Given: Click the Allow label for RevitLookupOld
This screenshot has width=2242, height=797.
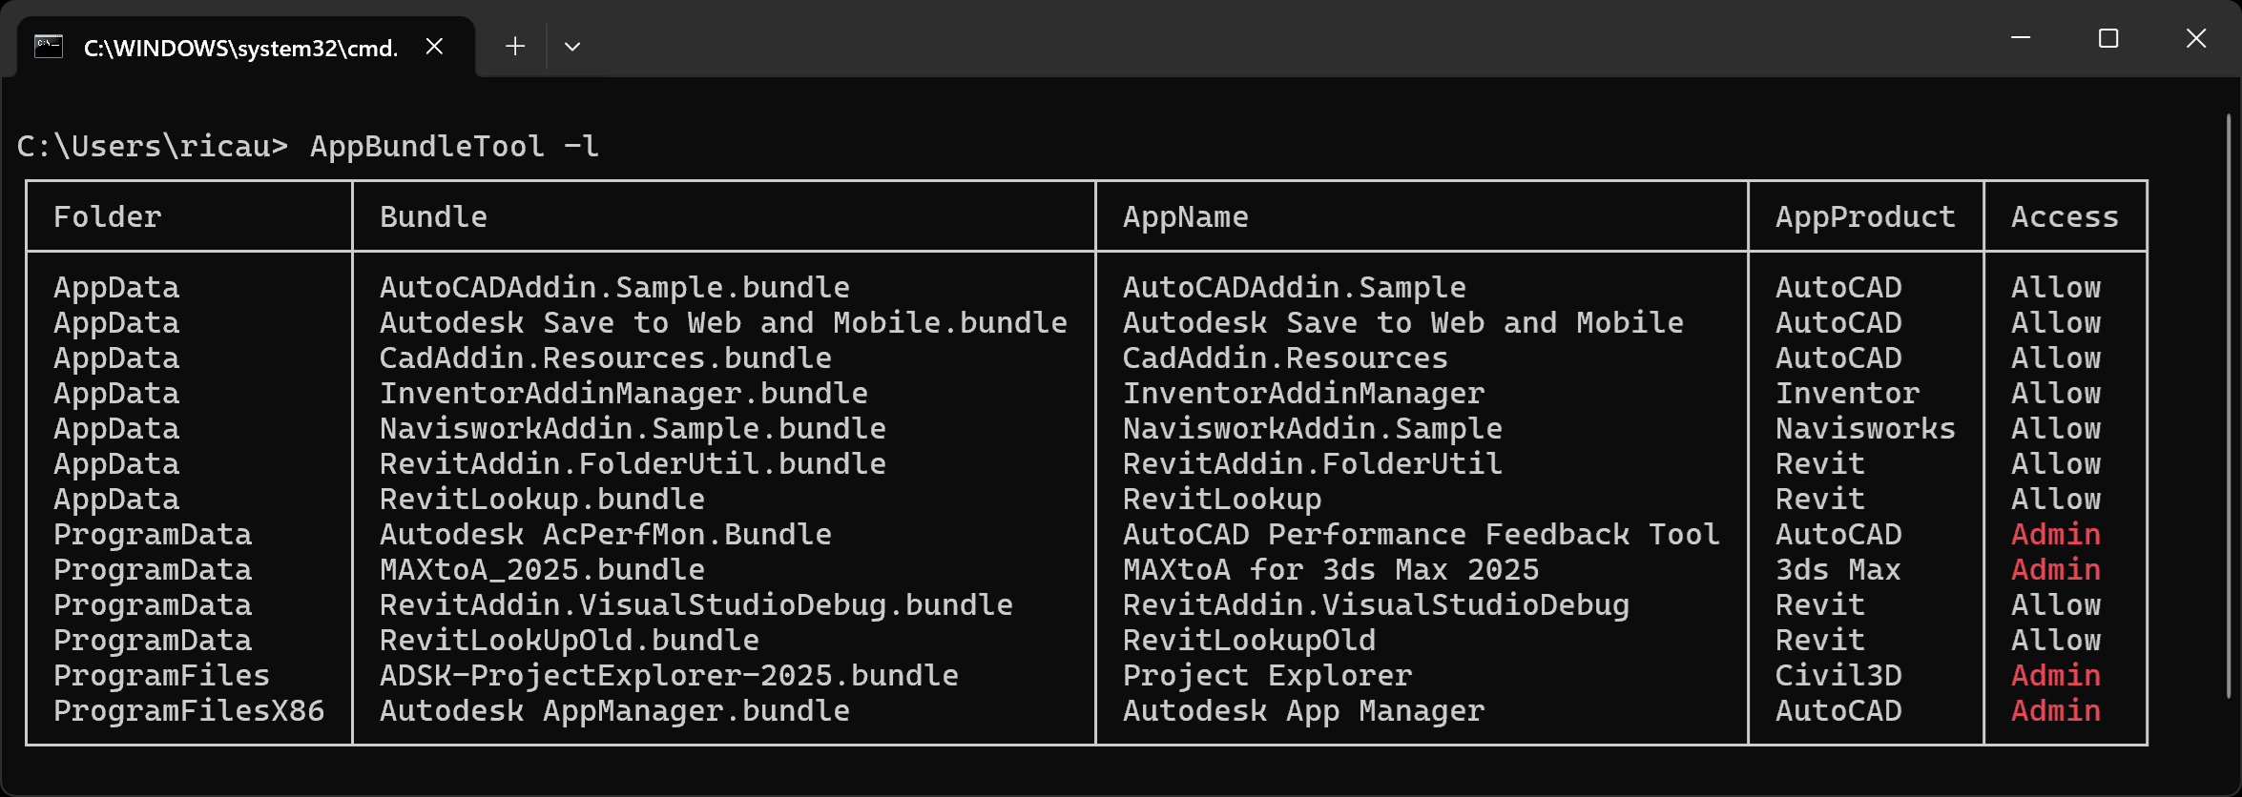Looking at the screenshot, I should click(x=2055, y=639).
